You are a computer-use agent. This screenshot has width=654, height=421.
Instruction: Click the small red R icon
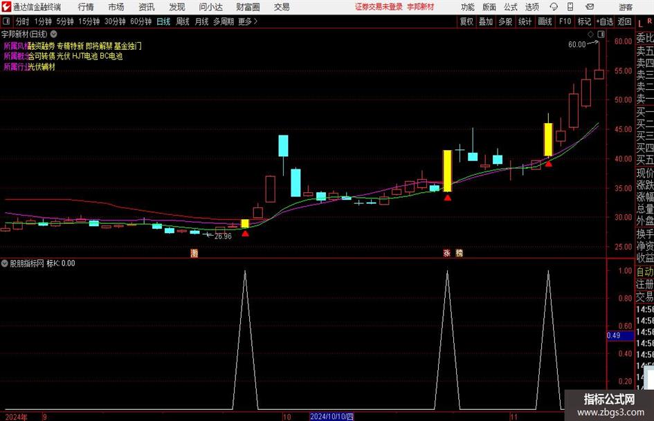[649, 21]
